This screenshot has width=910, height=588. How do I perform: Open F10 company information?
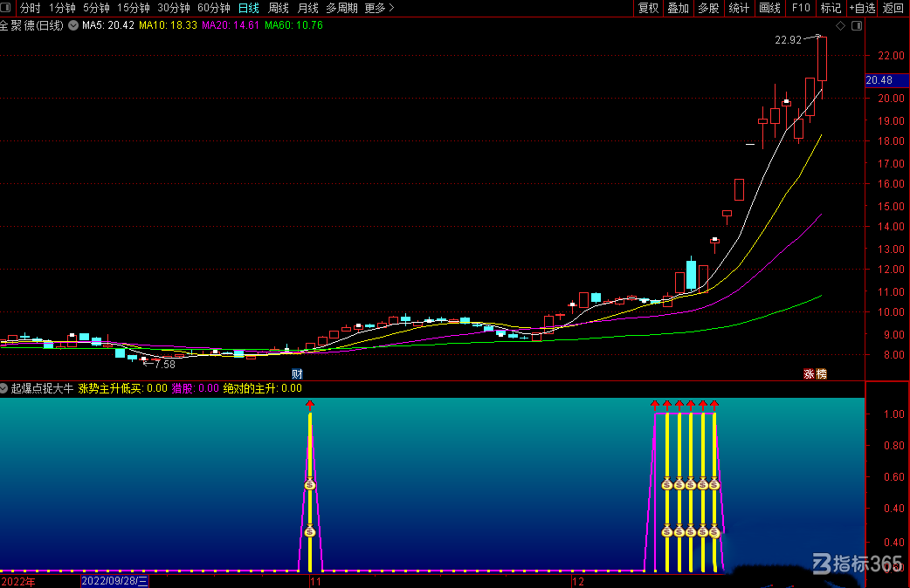[801, 8]
